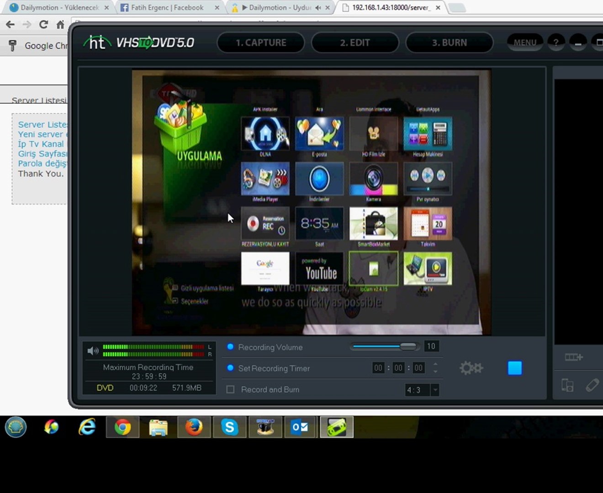
Task: Click the timer hours field
Action: [378, 368]
